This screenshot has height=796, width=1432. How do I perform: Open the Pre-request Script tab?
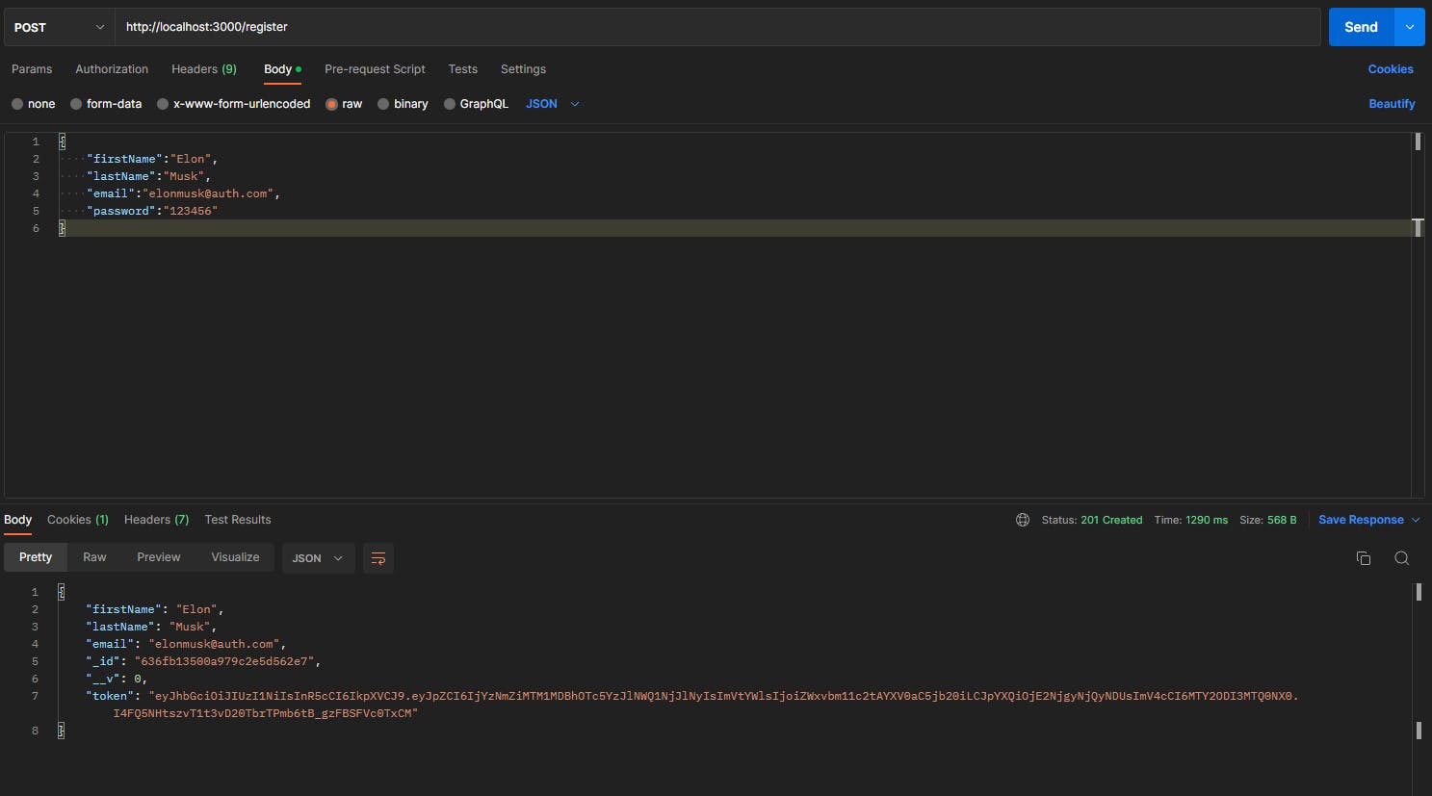click(x=375, y=69)
